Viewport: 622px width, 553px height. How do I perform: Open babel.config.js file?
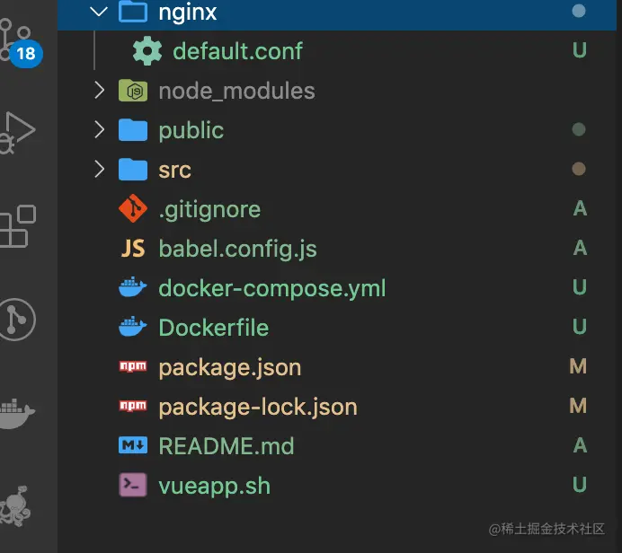[x=237, y=249]
